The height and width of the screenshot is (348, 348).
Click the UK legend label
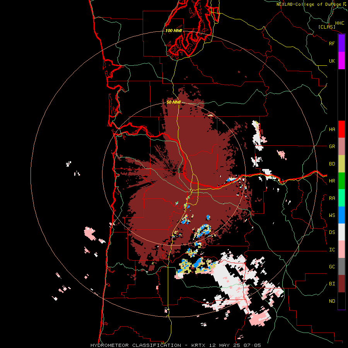332,61
